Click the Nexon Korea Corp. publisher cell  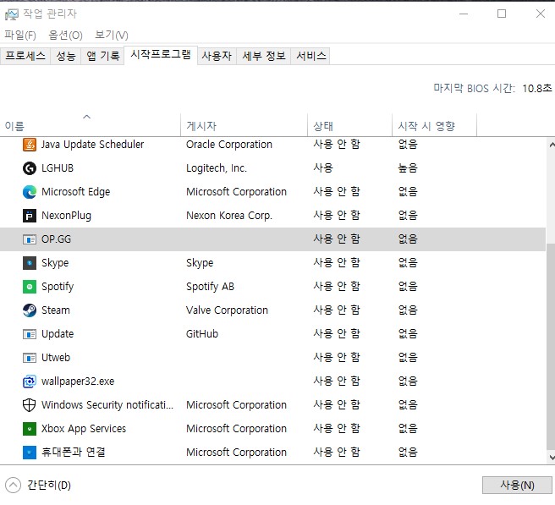[x=229, y=216]
